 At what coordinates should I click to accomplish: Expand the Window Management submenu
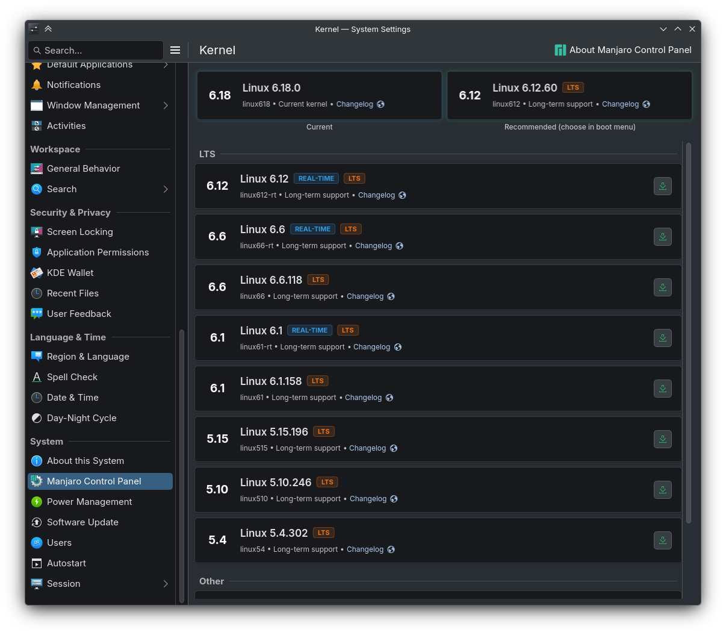pos(166,105)
